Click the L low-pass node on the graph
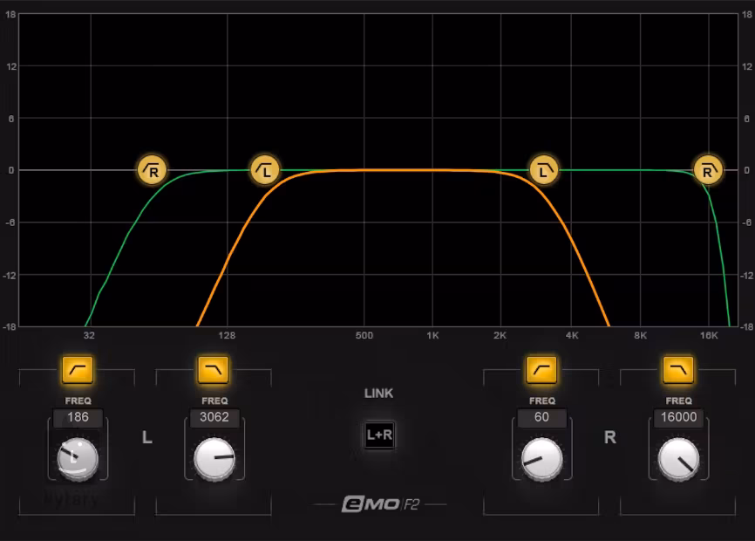Image resolution: width=755 pixels, height=541 pixels. 545,170
